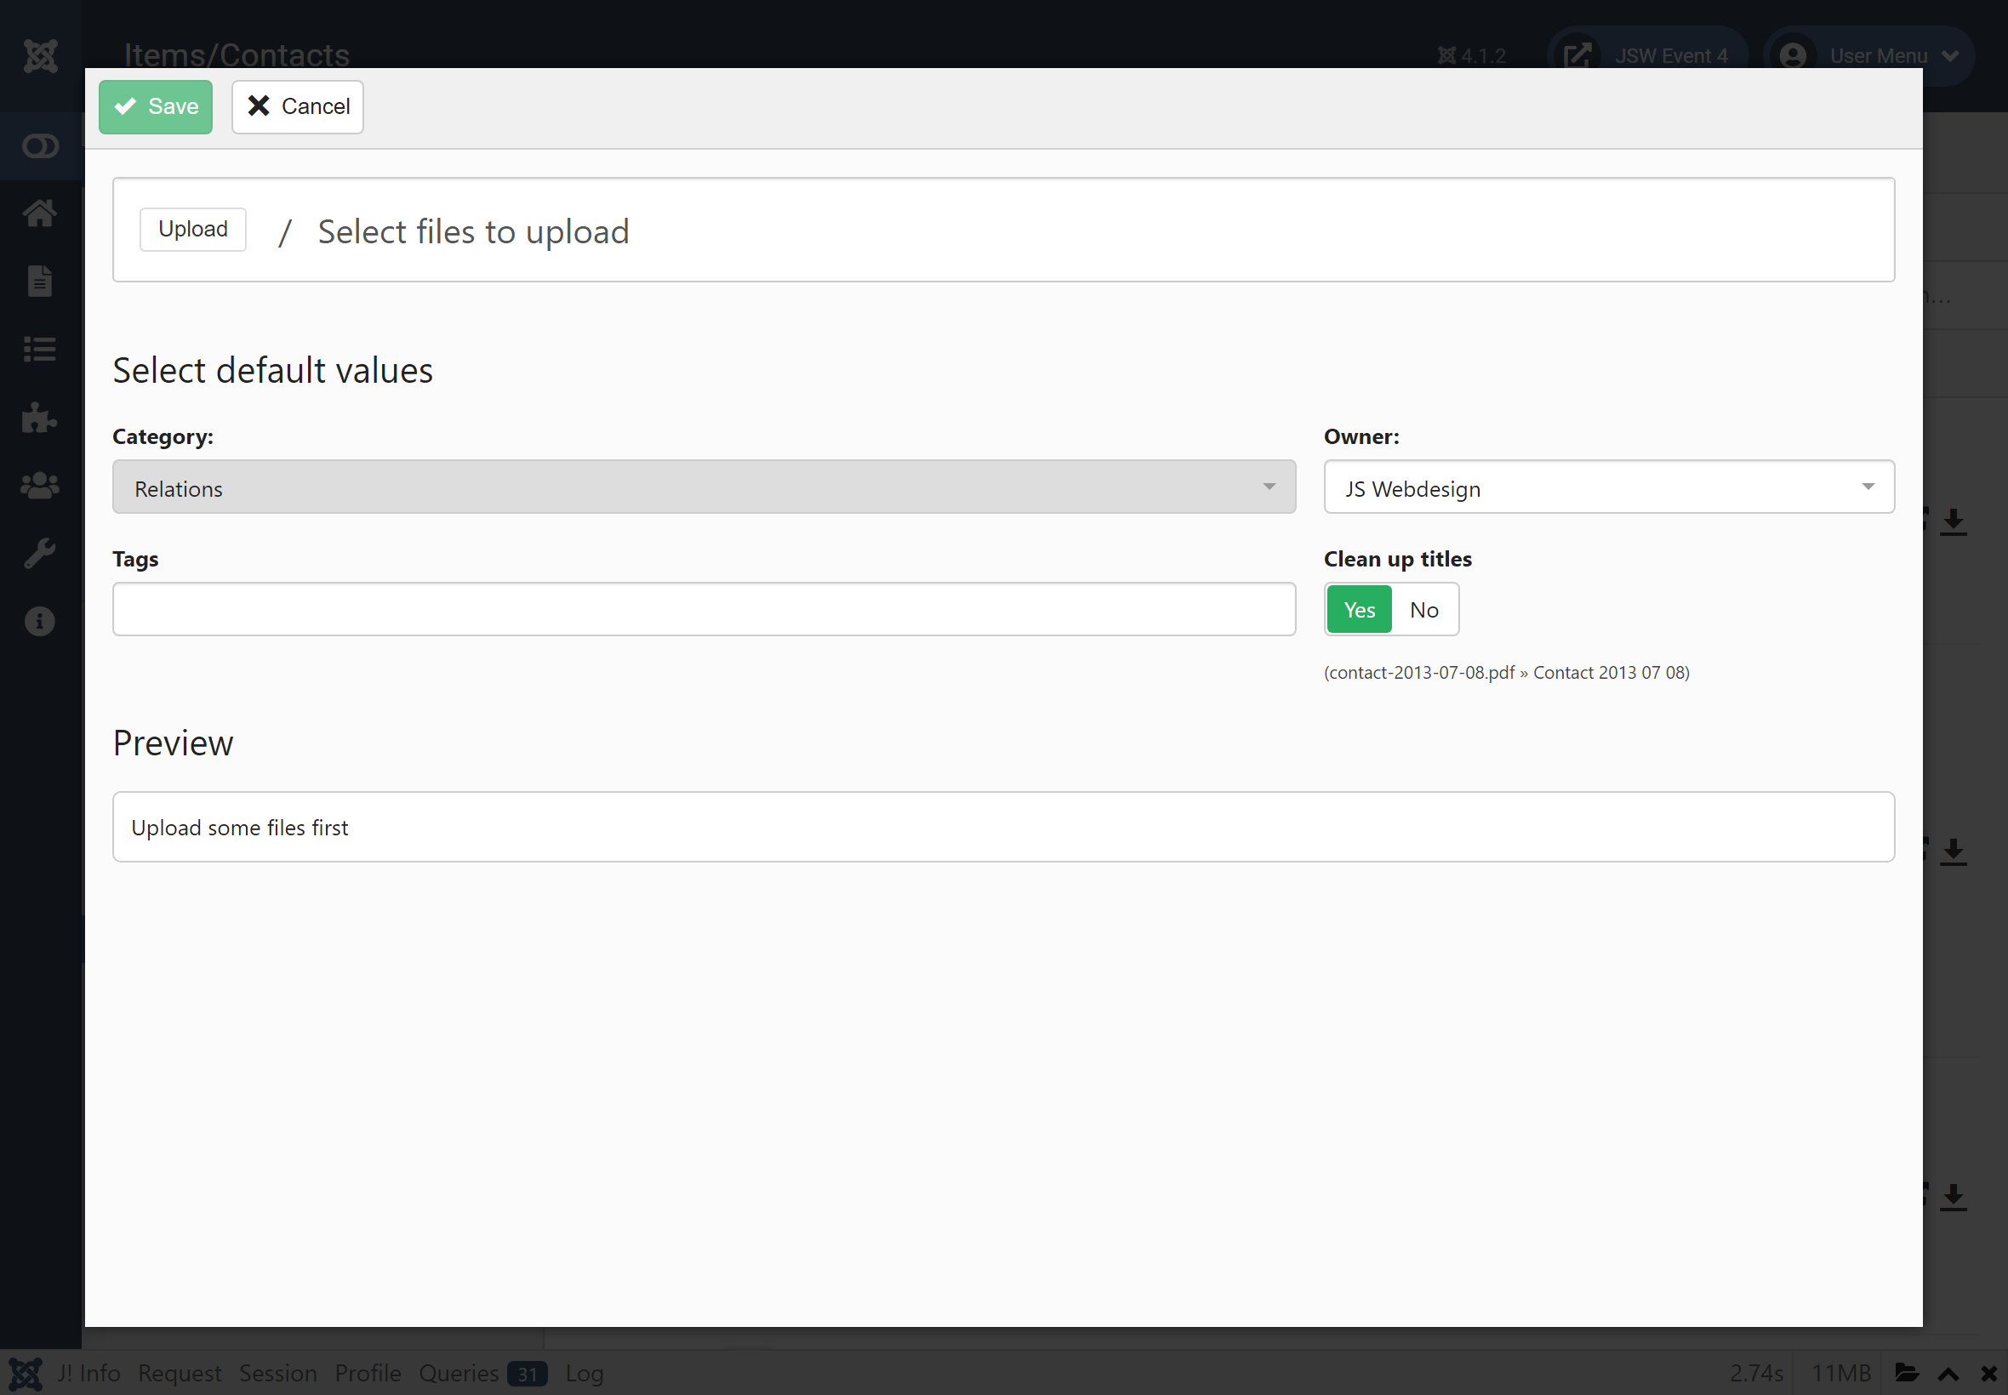Open the Help info sidebar icon
The width and height of the screenshot is (2008, 1395).
40,622
